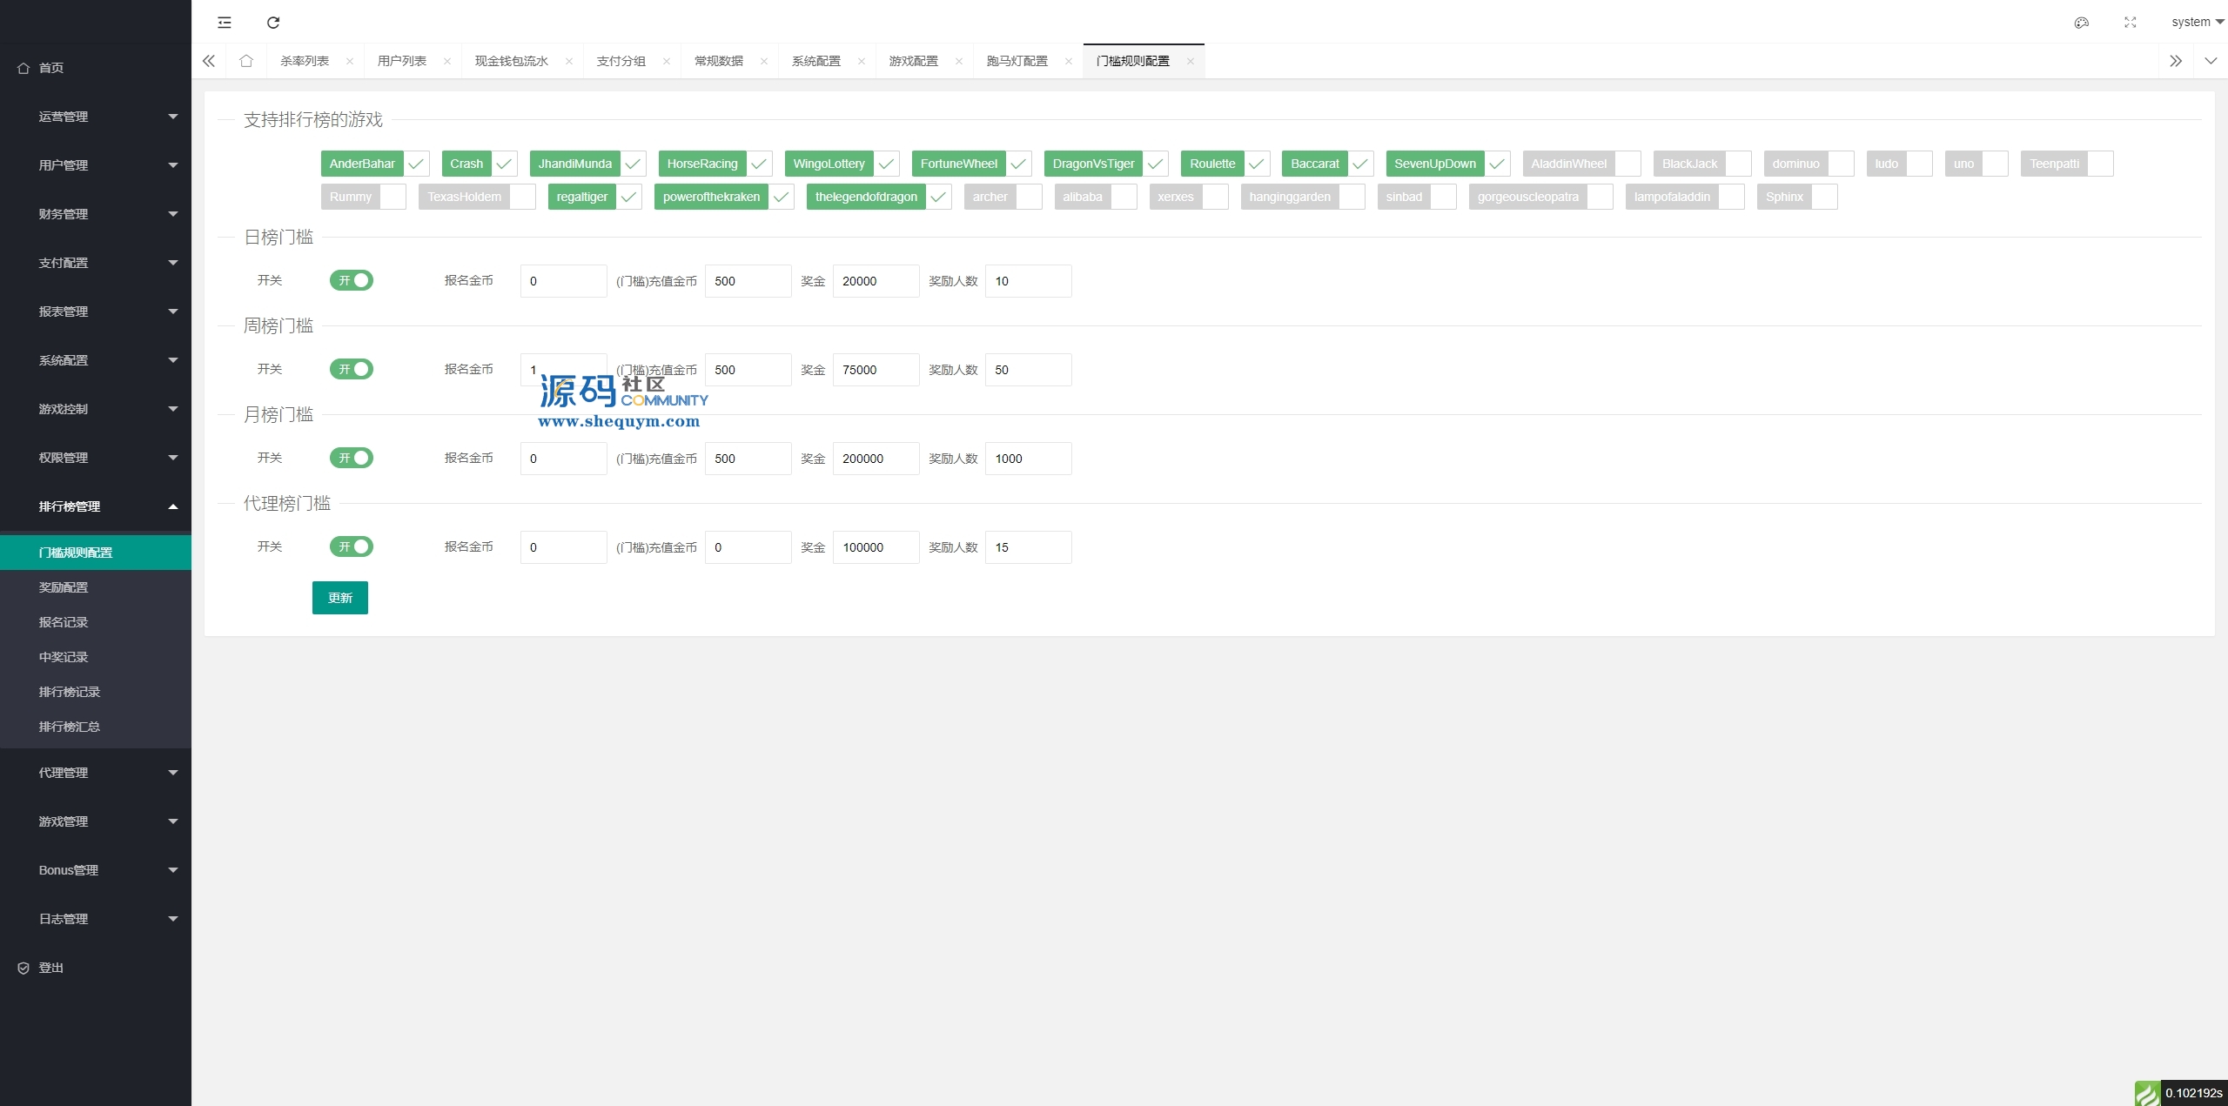Click the 周榜 奖金 input field
2228x1106 pixels.
coord(875,370)
